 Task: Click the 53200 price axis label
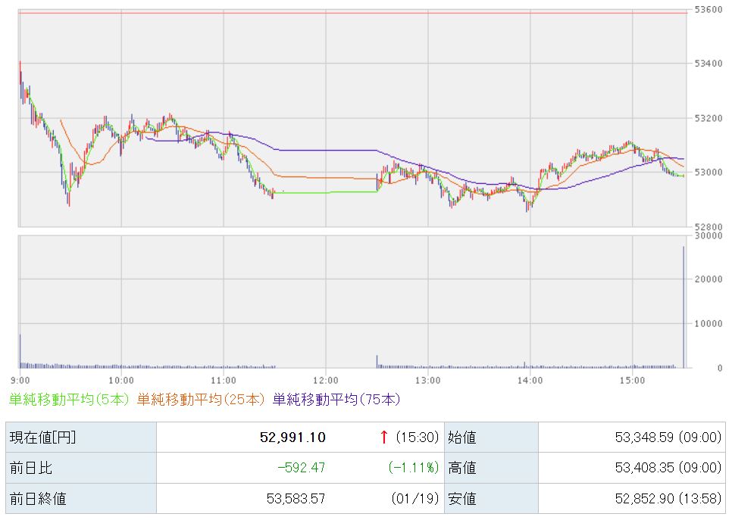point(708,118)
